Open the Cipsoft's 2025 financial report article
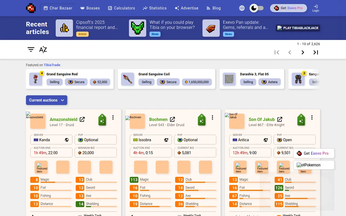346x216 pixels. pyautogui.click(x=87, y=28)
